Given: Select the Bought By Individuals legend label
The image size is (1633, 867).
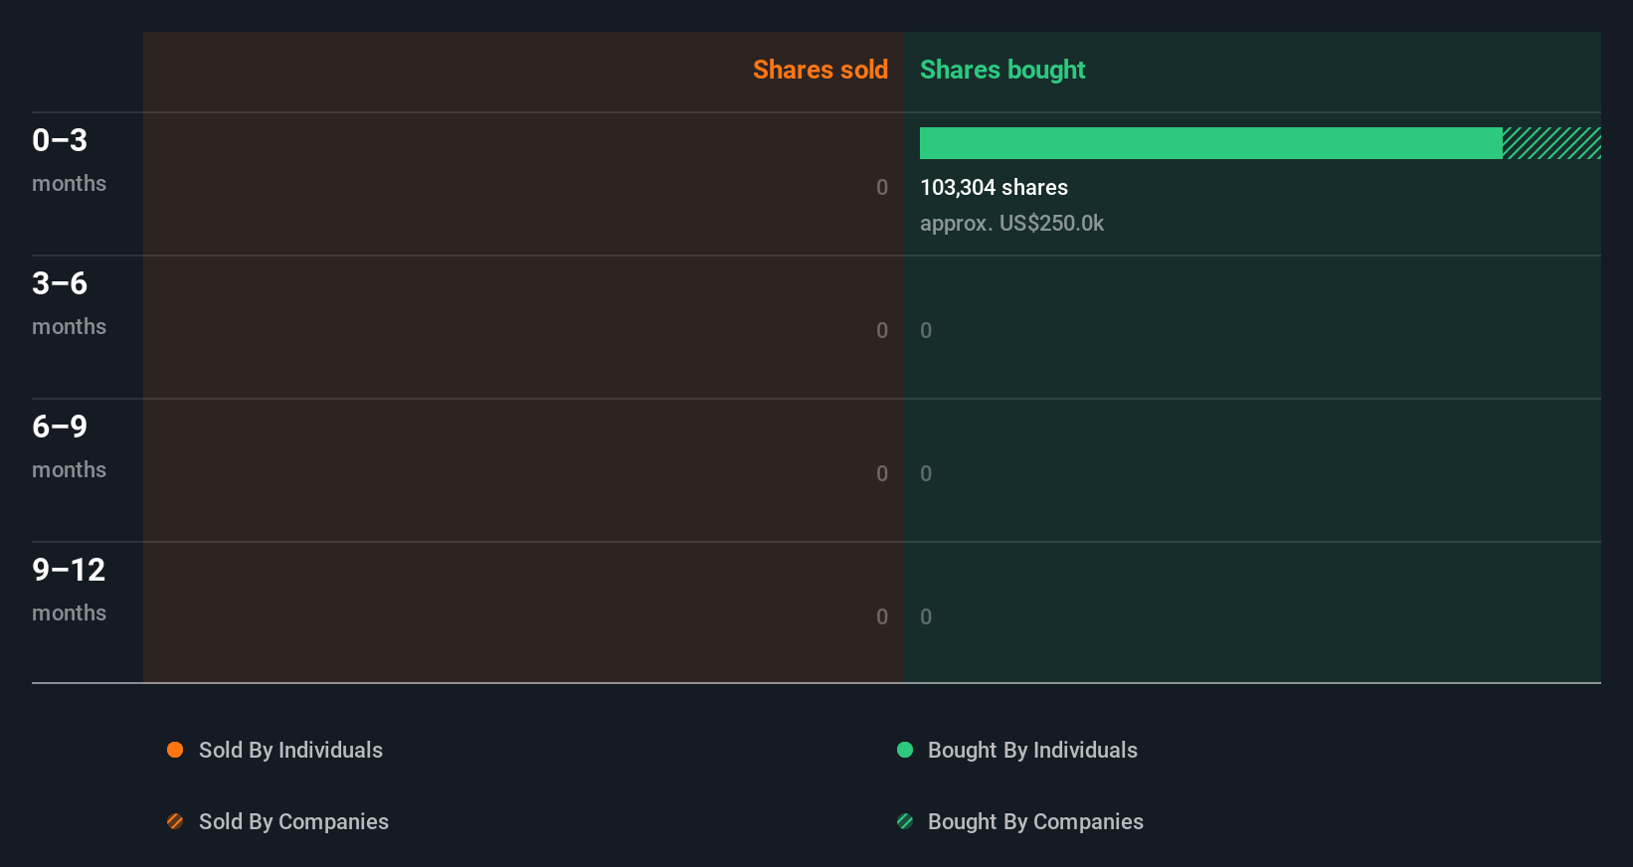Looking at the screenshot, I should 1032,750.
